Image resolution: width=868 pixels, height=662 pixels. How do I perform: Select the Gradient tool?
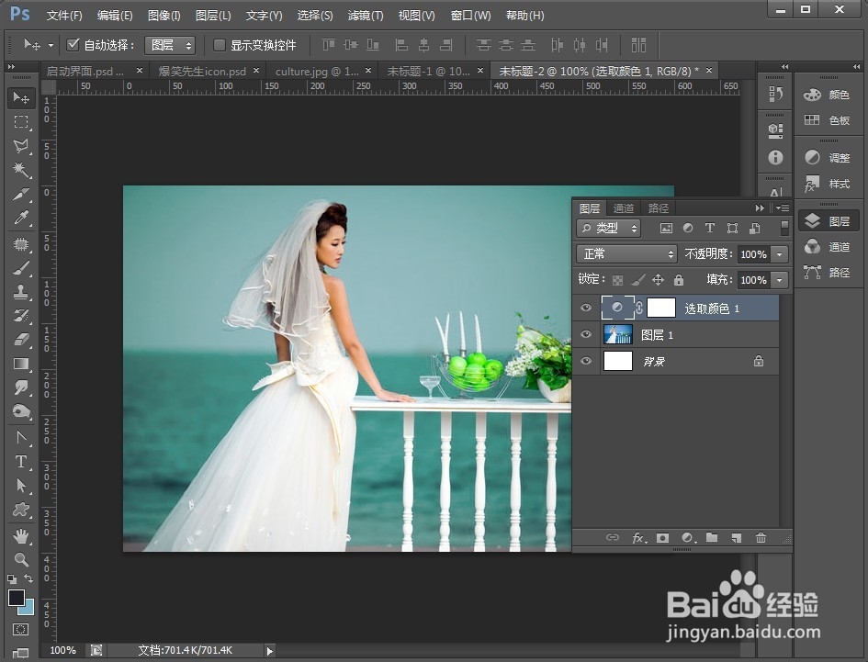[x=21, y=364]
